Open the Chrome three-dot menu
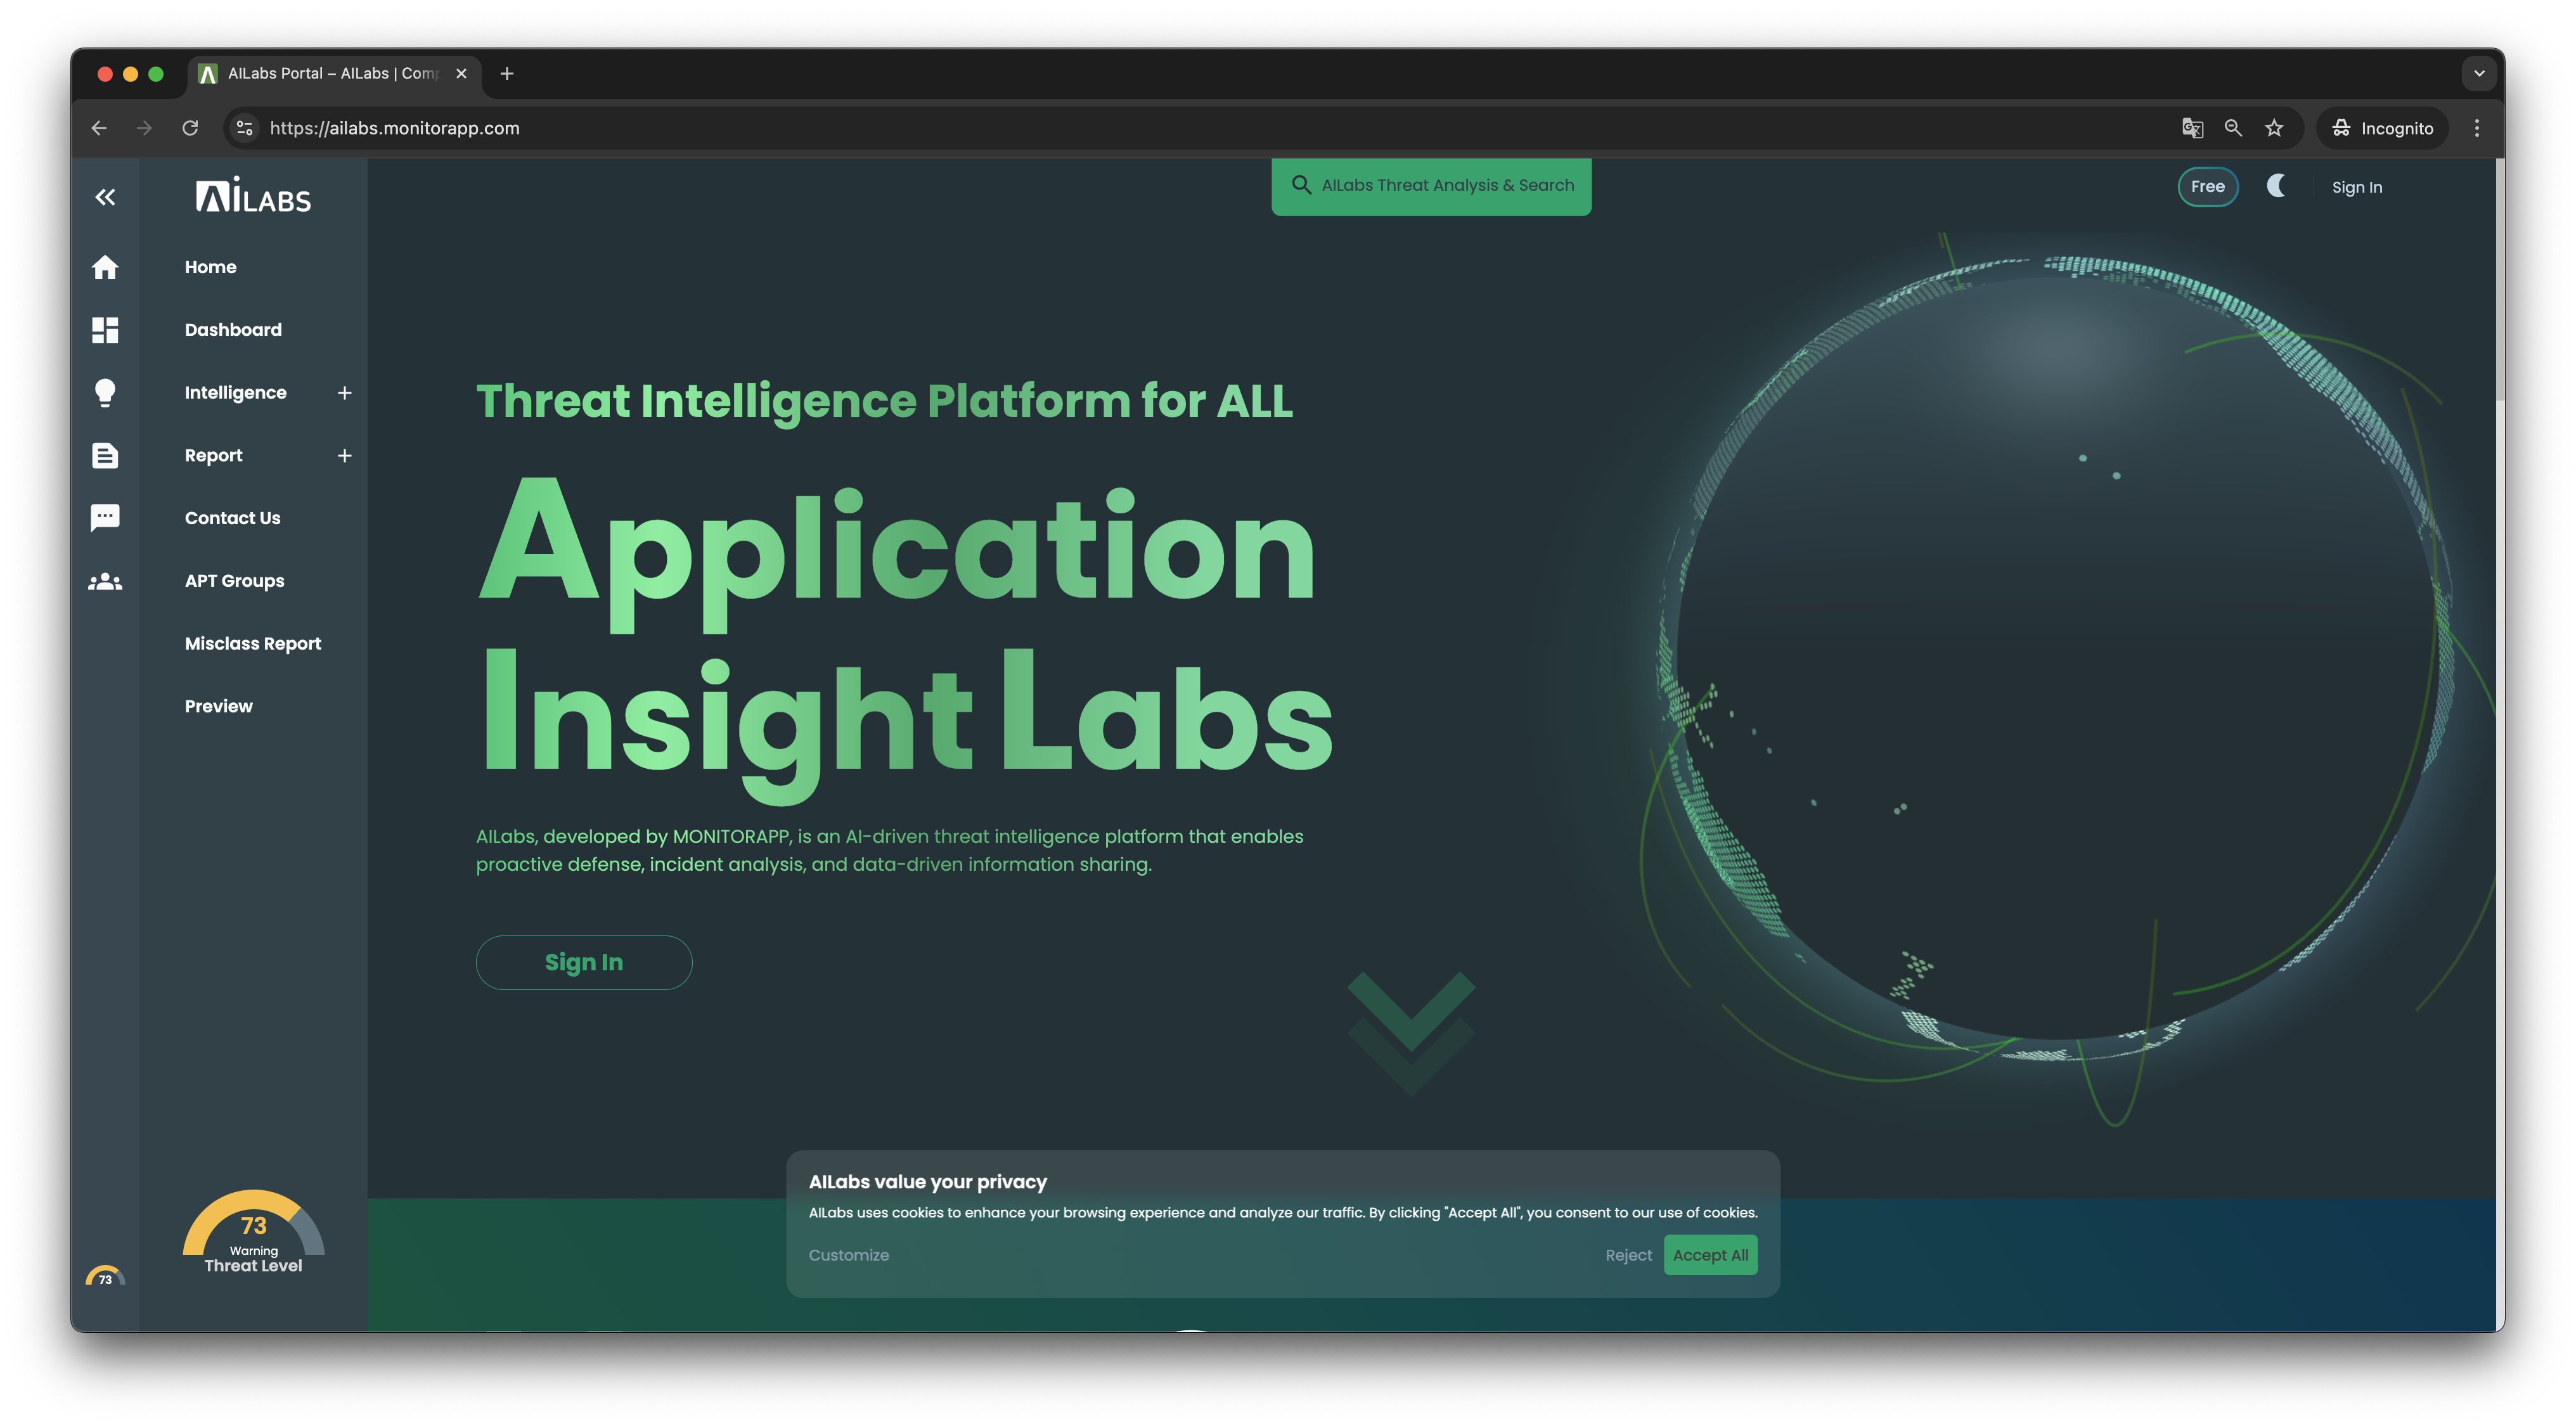 2477,128
